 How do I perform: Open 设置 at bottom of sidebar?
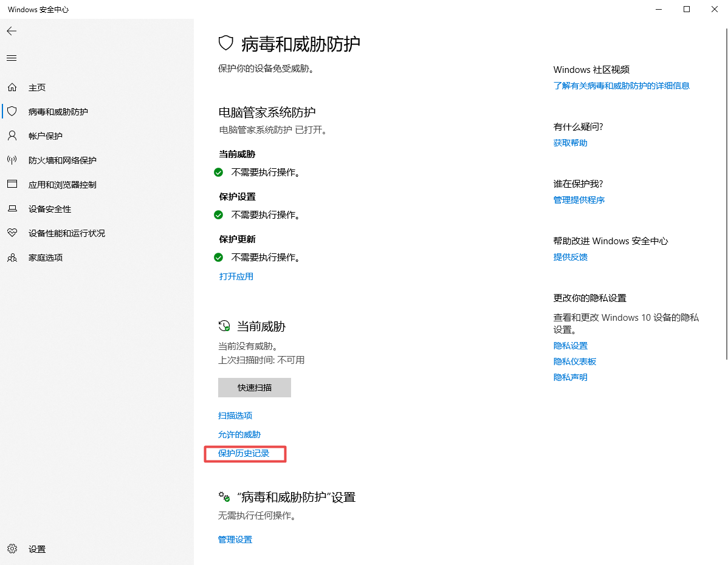pos(36,549)
